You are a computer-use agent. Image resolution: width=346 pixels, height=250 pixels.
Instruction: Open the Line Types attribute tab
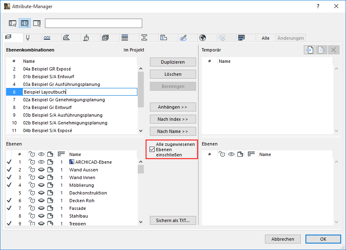47,38
